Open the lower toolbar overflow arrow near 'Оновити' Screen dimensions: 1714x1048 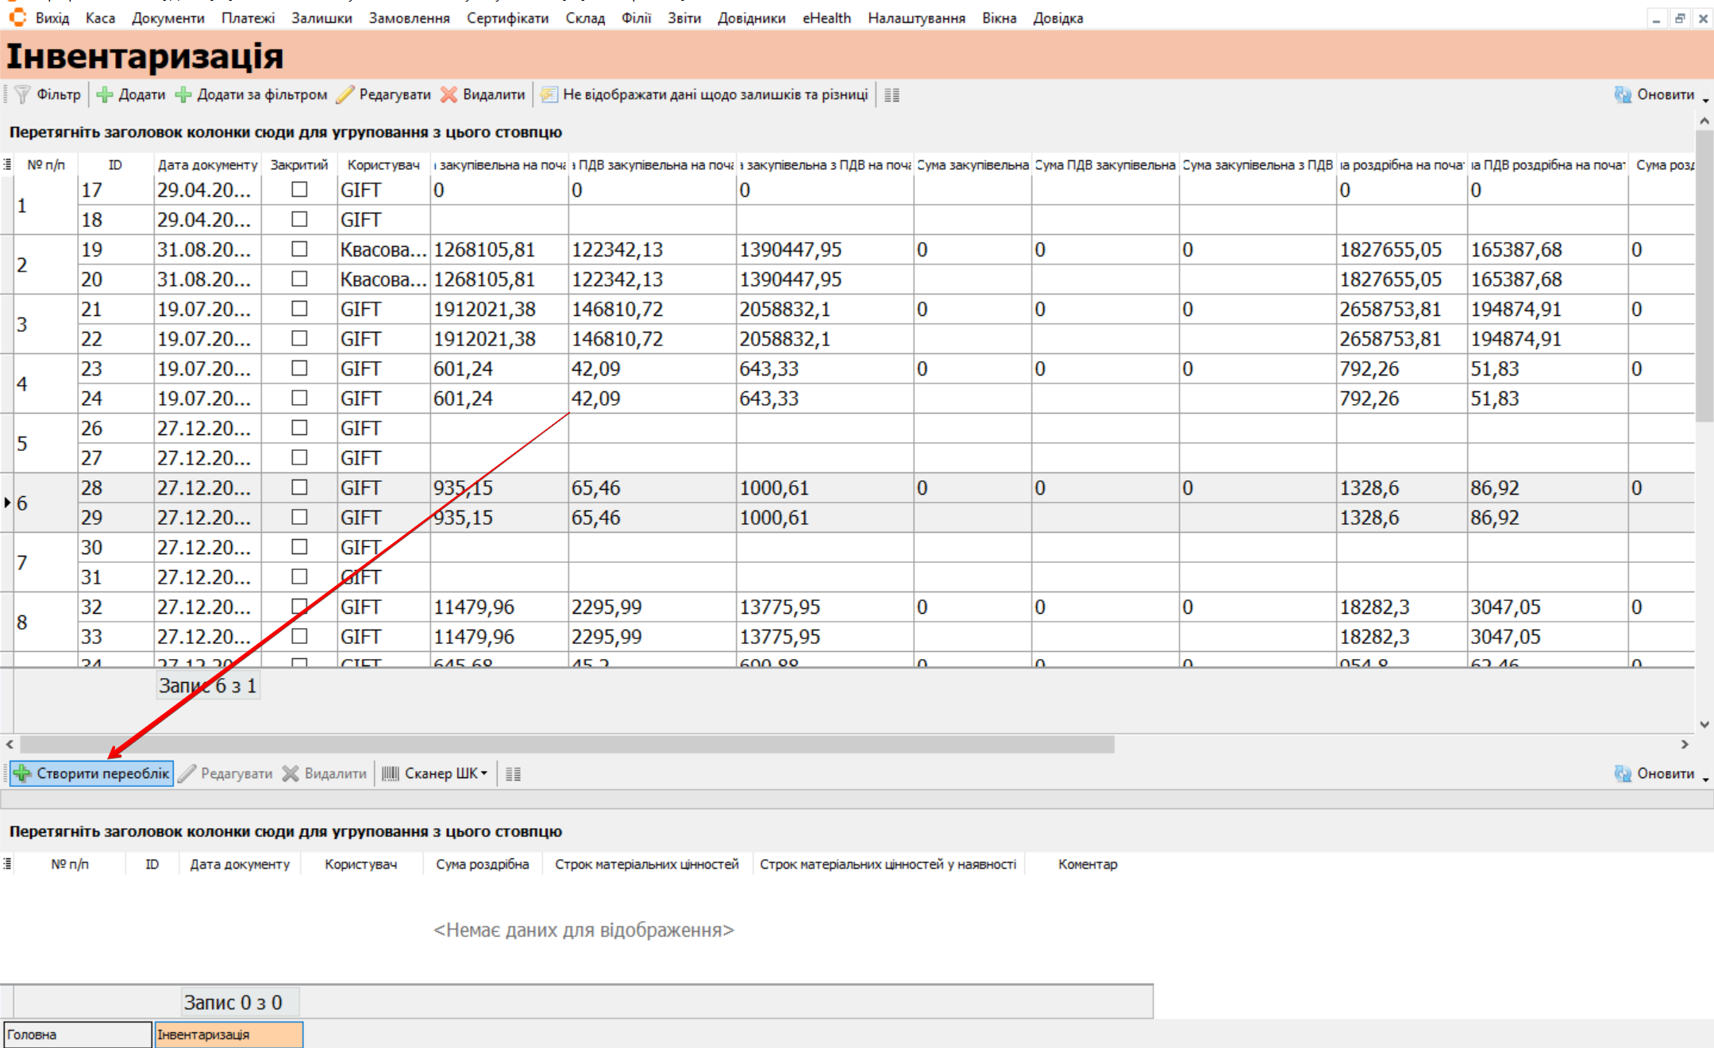[x=1705, y=779]
